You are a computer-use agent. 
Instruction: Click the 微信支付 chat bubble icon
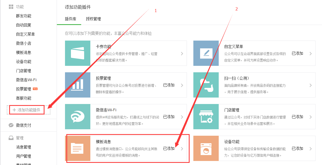11,125
